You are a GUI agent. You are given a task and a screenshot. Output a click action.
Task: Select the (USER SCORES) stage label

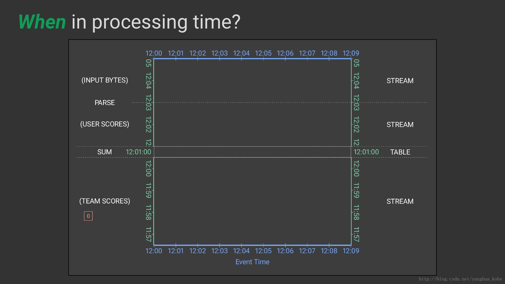pyautogui.click(x=105, y=124)
